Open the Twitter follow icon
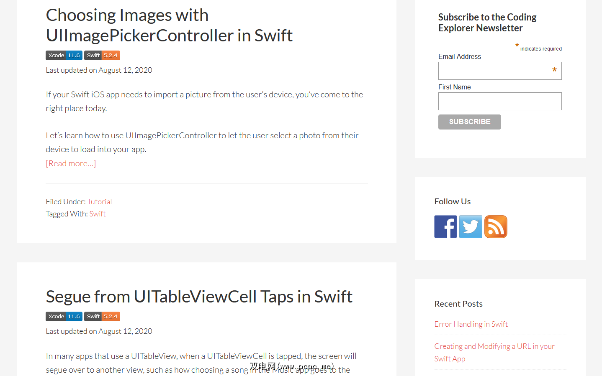Image resolution: width=602 pixels, height=376 pixels. coord(471,226)
